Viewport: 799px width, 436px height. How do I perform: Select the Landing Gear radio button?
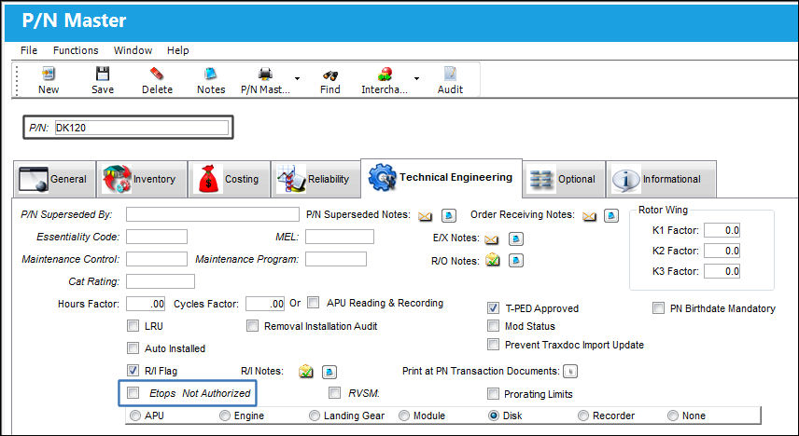[x=315, y=416]
